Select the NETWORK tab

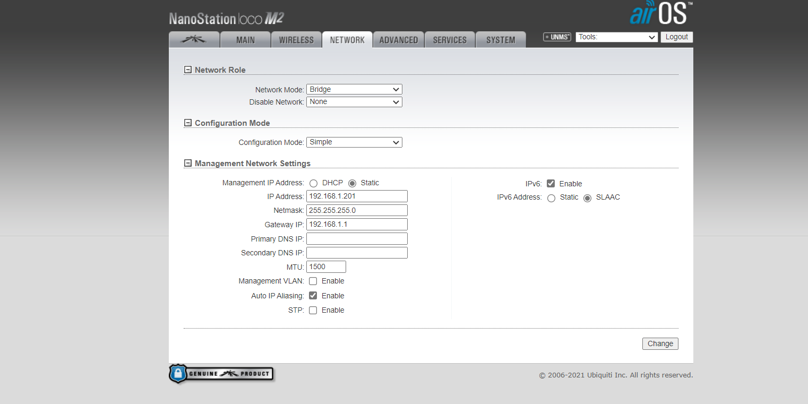pos(347,40)
